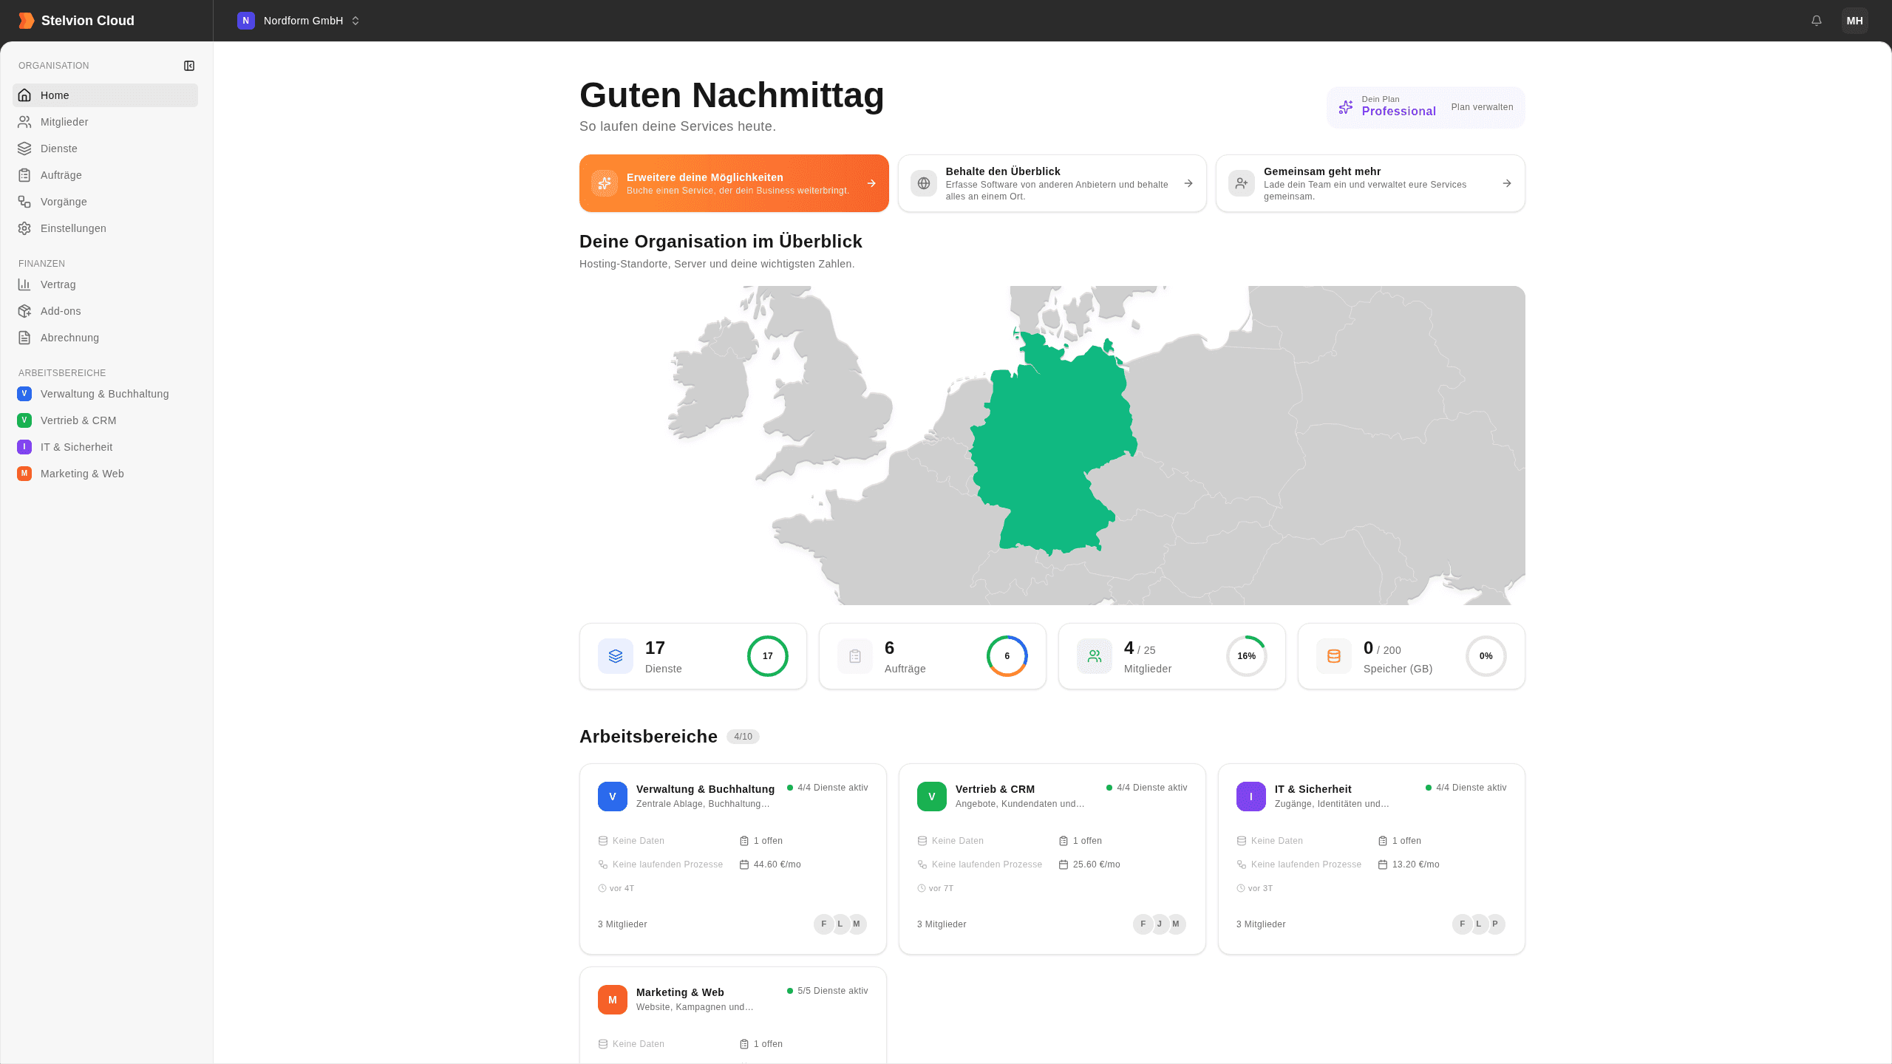Click the Mitglieder people icon in sidebar
The image size is (1892, 1064).
pyautogui.click(x=24, y=122)
